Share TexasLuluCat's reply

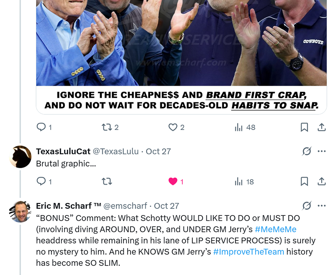tap(321, 182)
